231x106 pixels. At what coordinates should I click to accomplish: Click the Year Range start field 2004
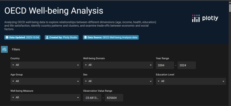[165, 65]
